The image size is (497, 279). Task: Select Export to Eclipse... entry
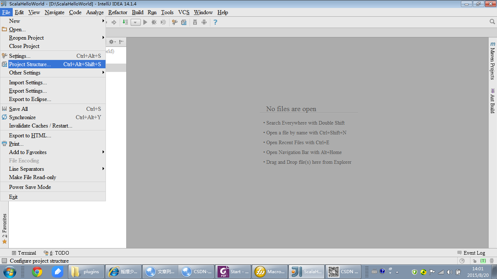coord(53,99)
